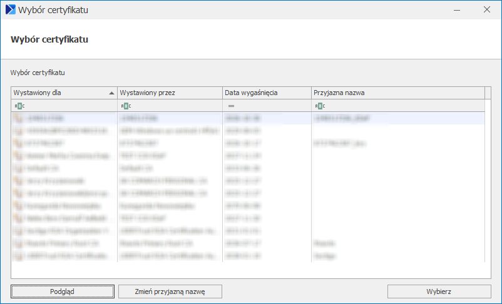
Task: Click Zmień przyjazną nazwę button
Action: coord(170,291)
